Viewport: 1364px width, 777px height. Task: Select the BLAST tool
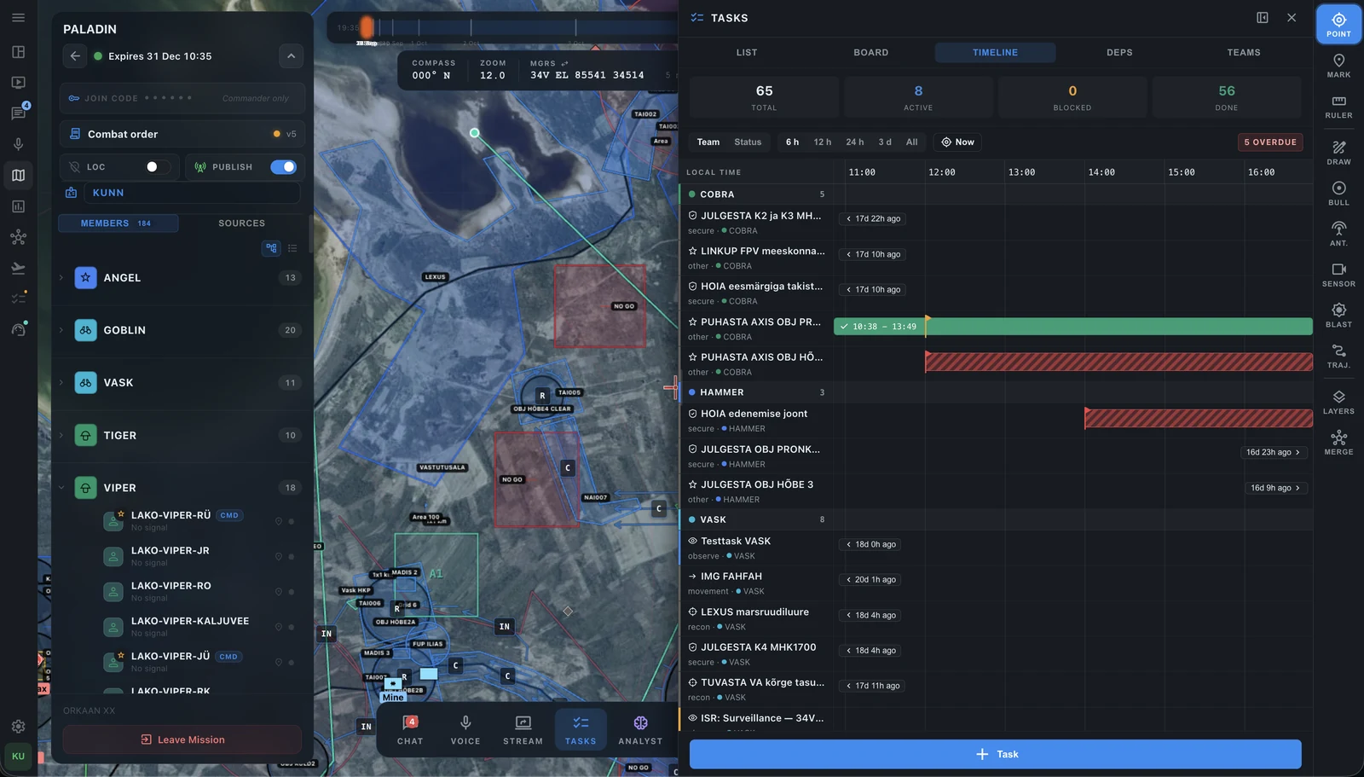pyautogui.click(x=1338, y=316)
